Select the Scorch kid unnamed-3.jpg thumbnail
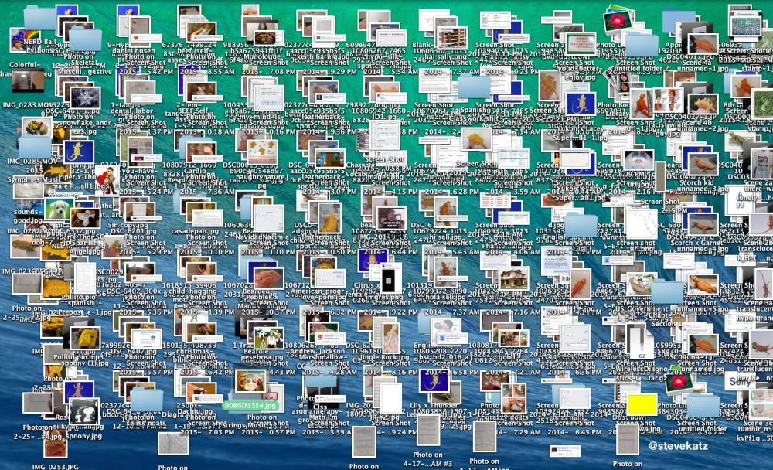 703,164
